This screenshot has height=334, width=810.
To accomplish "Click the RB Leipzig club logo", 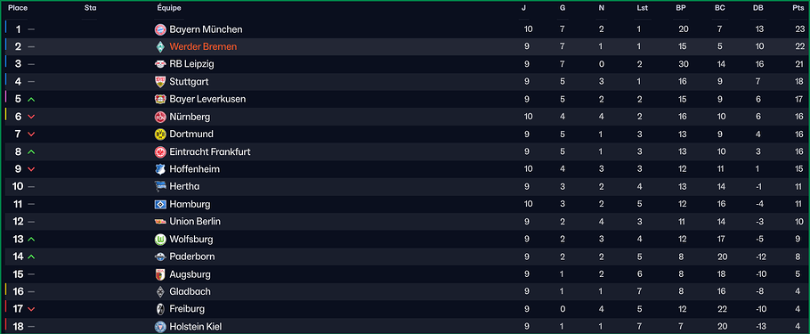I will point(160,65).
